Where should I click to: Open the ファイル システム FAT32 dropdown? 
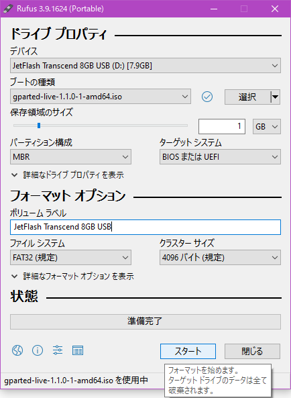tap(70, 257)
